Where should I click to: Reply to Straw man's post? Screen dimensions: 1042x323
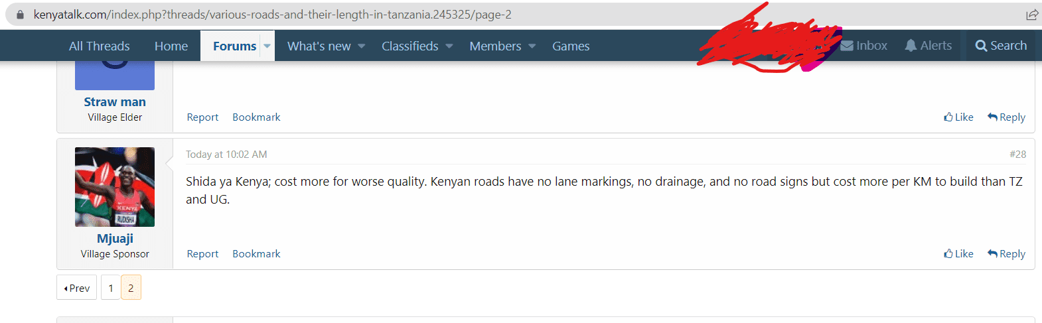(x=1006, y=117)
